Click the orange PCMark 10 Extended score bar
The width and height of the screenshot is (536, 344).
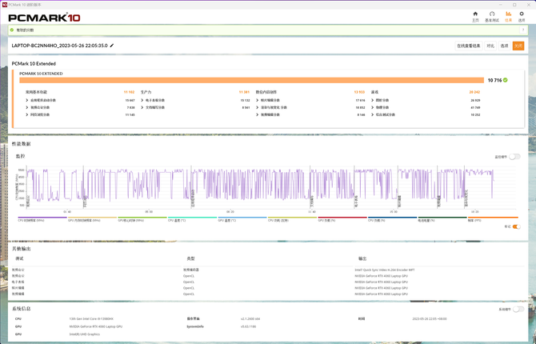(251, 80)
